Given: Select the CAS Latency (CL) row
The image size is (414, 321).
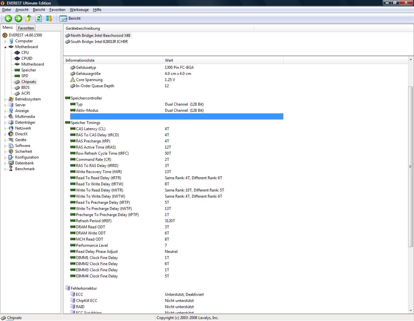Looking at the screenshot, I should click(177, 129).
